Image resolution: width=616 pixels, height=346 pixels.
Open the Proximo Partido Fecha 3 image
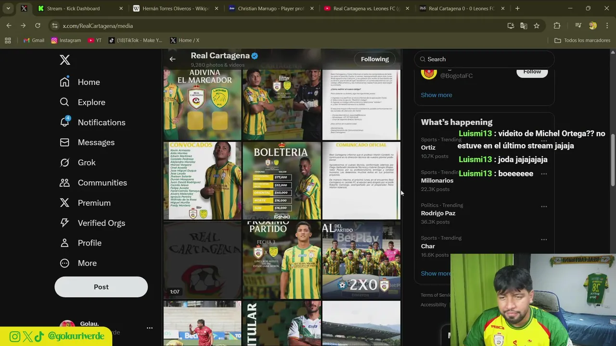[282, 260]
